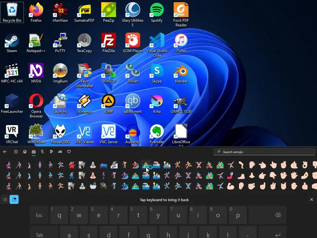The image size is (317, 238).
Task: Pick the plain ear emoji
Action: [241, 186]
